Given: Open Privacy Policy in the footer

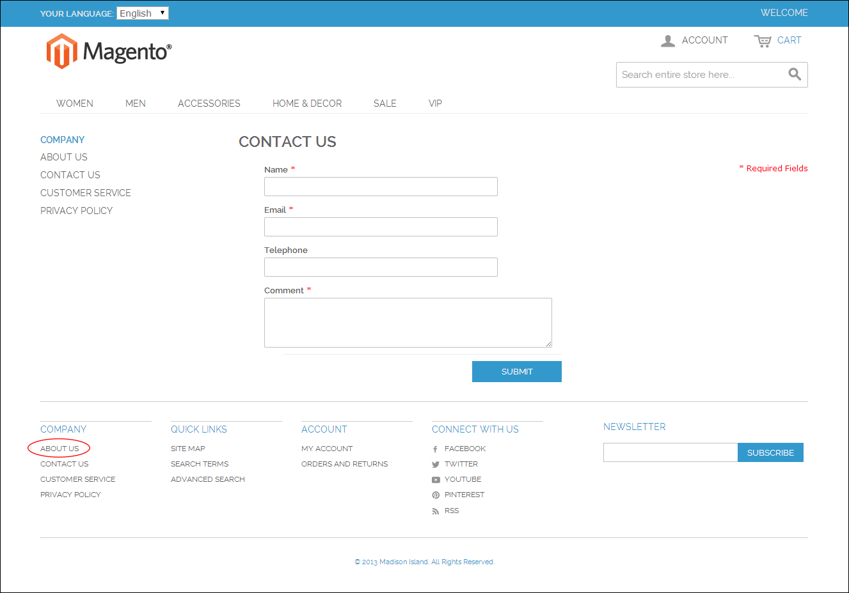Looking at the screenshot, I should 70,495.
